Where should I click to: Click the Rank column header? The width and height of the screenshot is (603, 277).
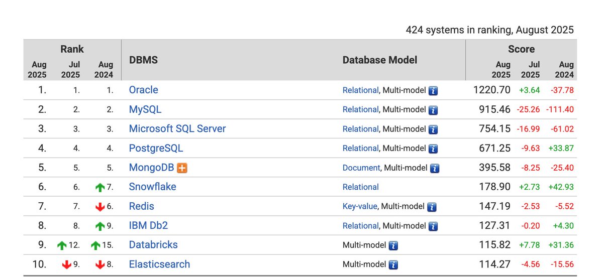tap(72, 49)
